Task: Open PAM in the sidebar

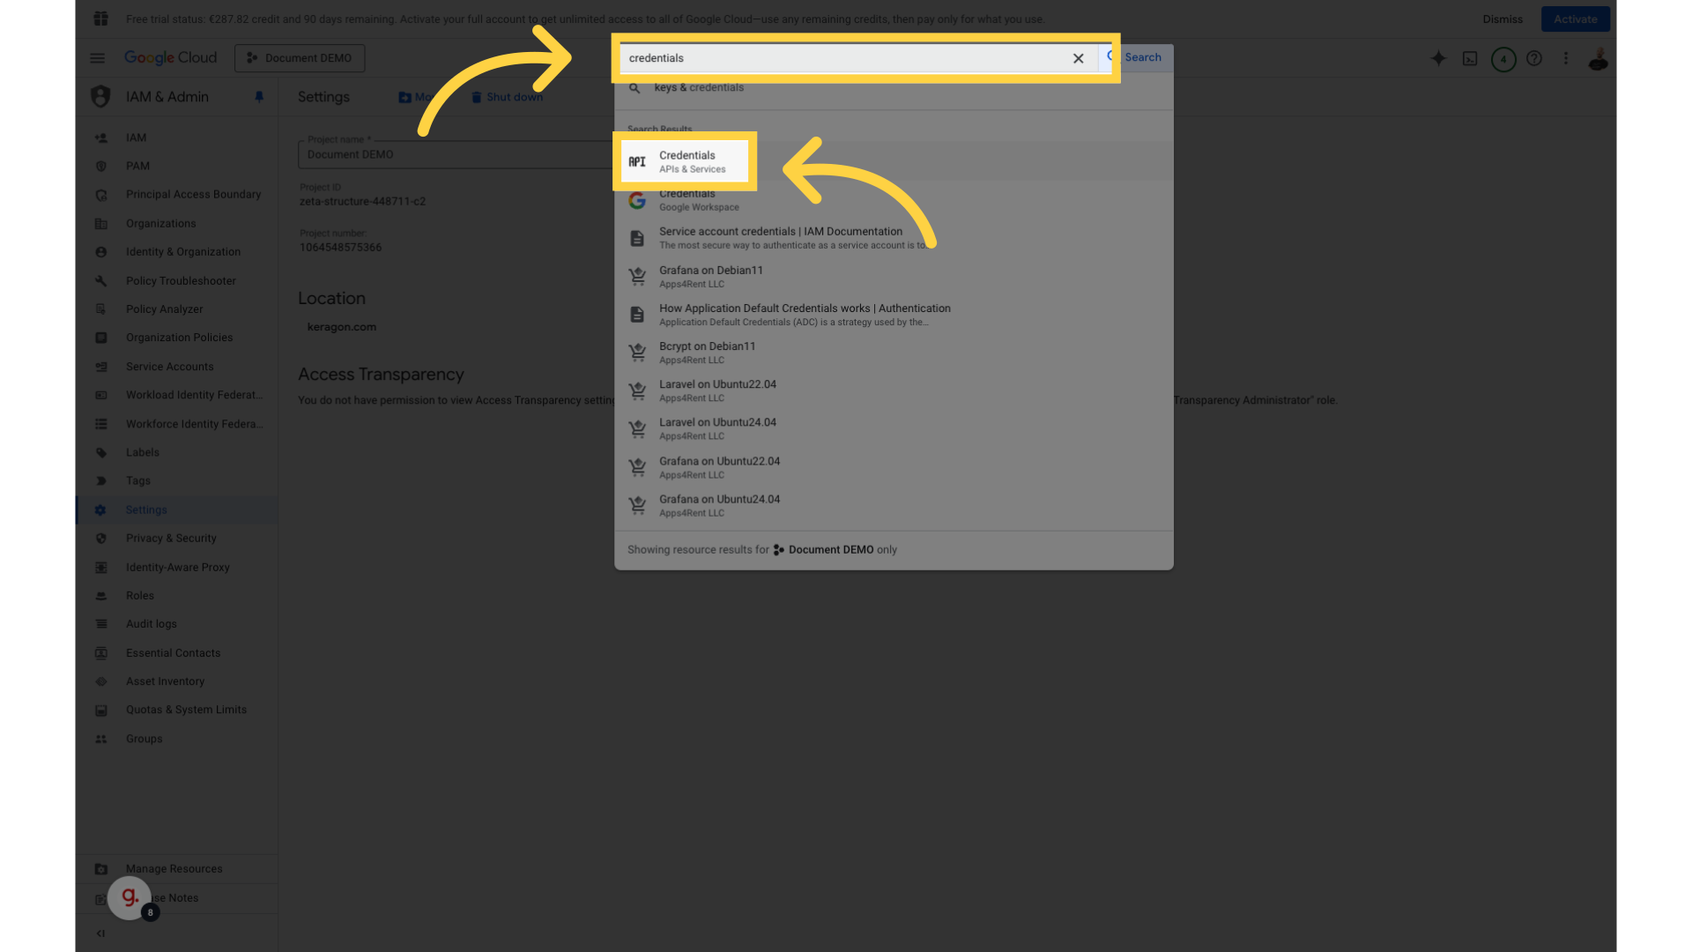Action: coord(176,166)
